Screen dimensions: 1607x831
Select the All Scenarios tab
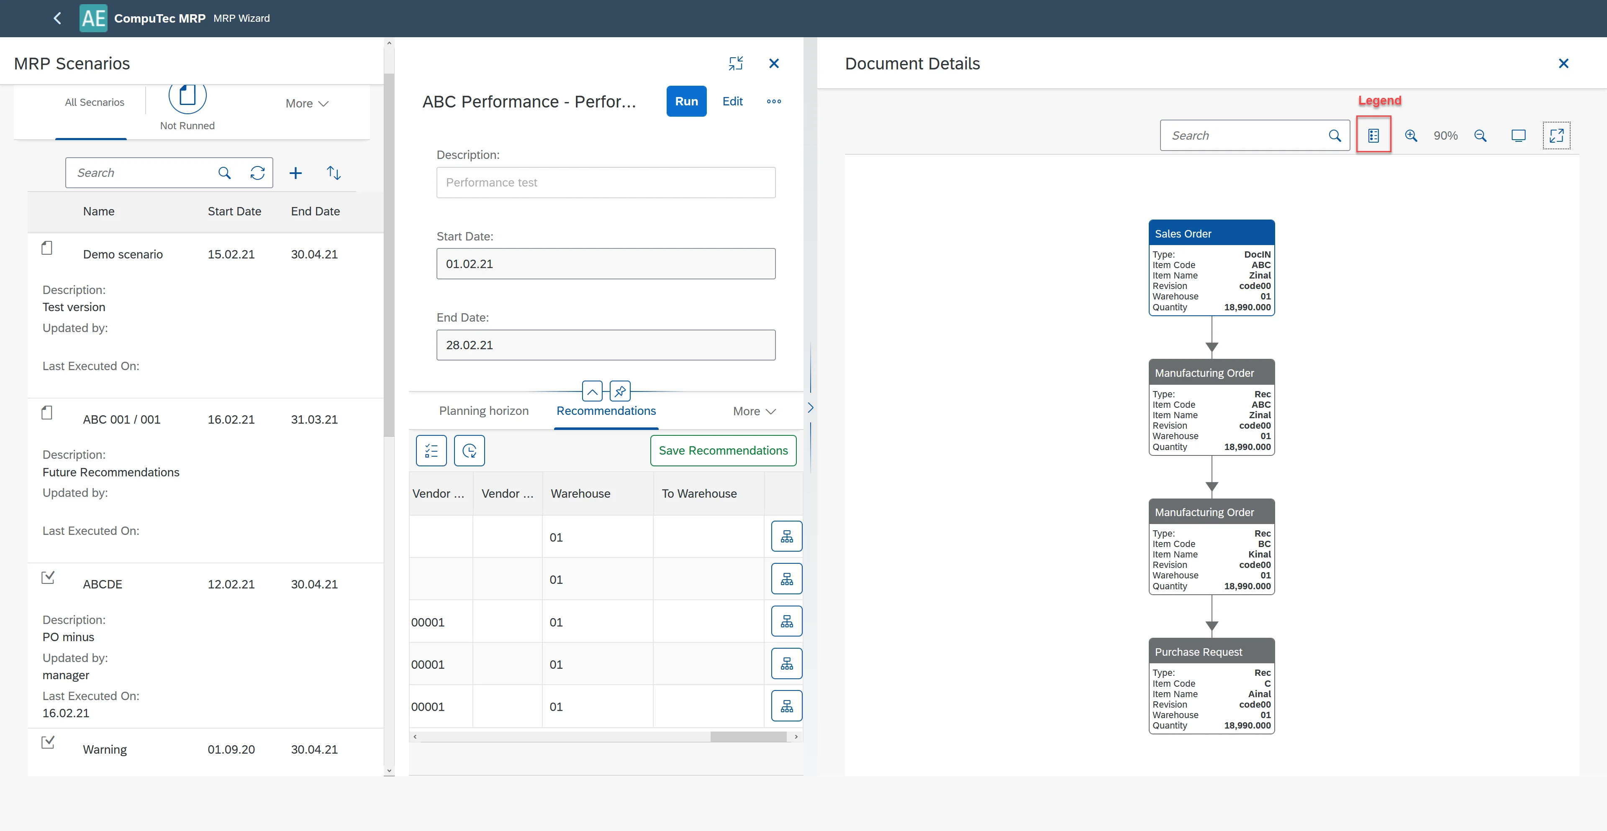click(94, 102)
